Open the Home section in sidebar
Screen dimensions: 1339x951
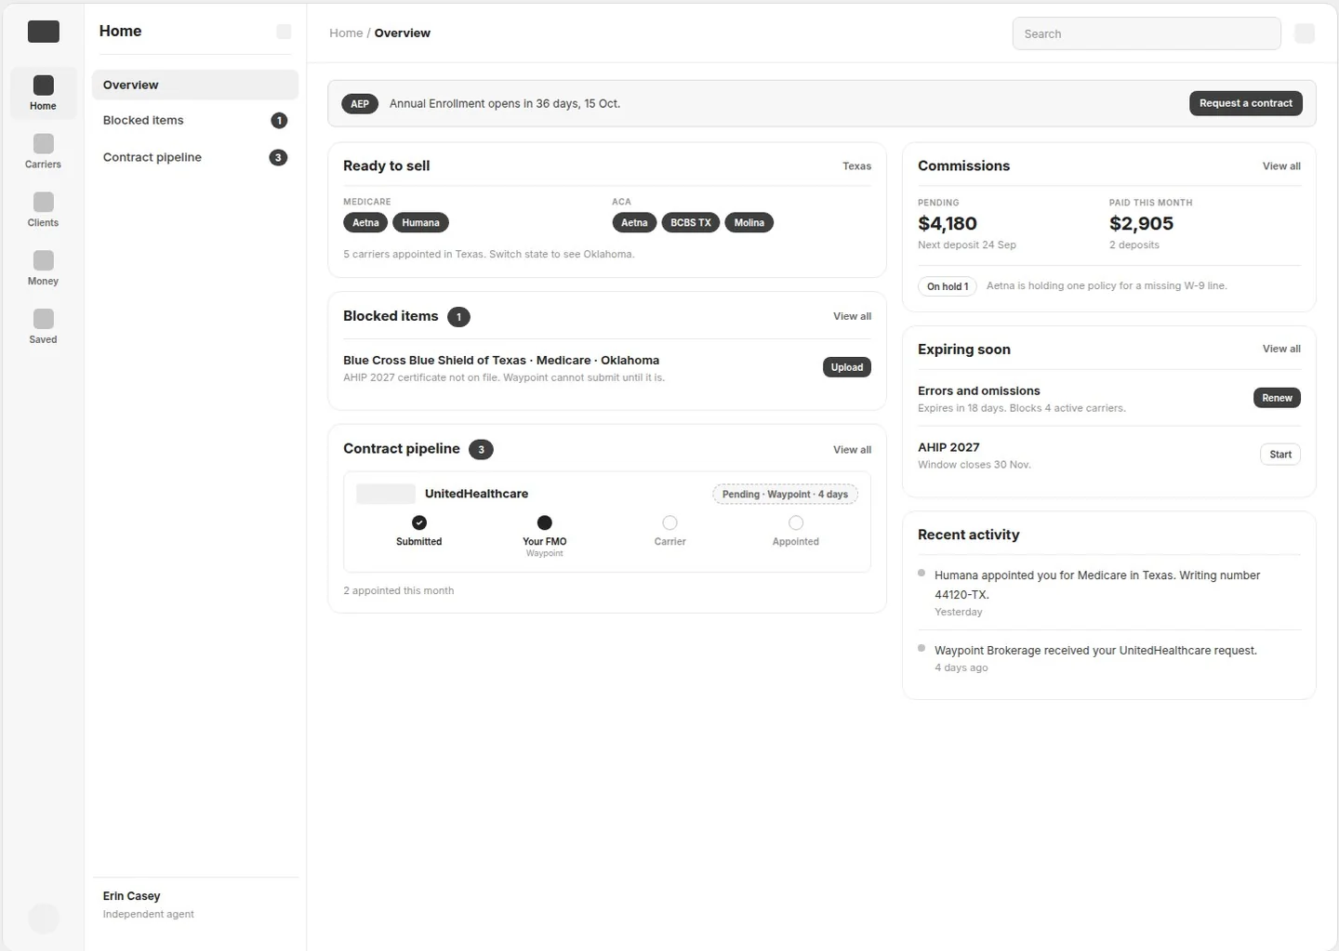coord(43,93)
